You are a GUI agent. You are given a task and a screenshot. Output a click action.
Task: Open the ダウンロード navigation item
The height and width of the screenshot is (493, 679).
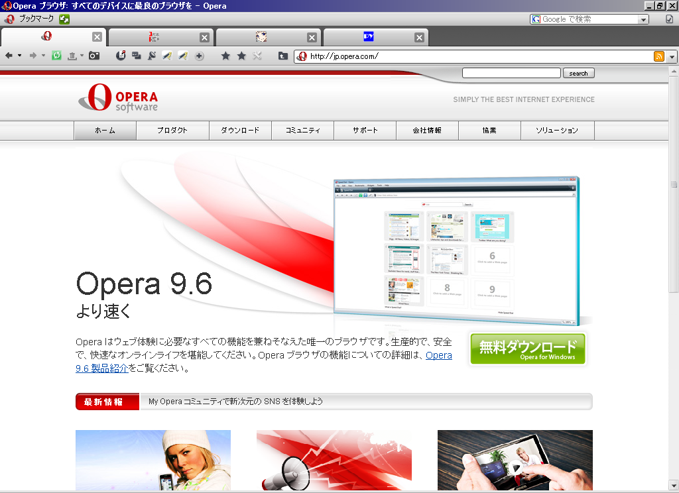pos(240,131)
